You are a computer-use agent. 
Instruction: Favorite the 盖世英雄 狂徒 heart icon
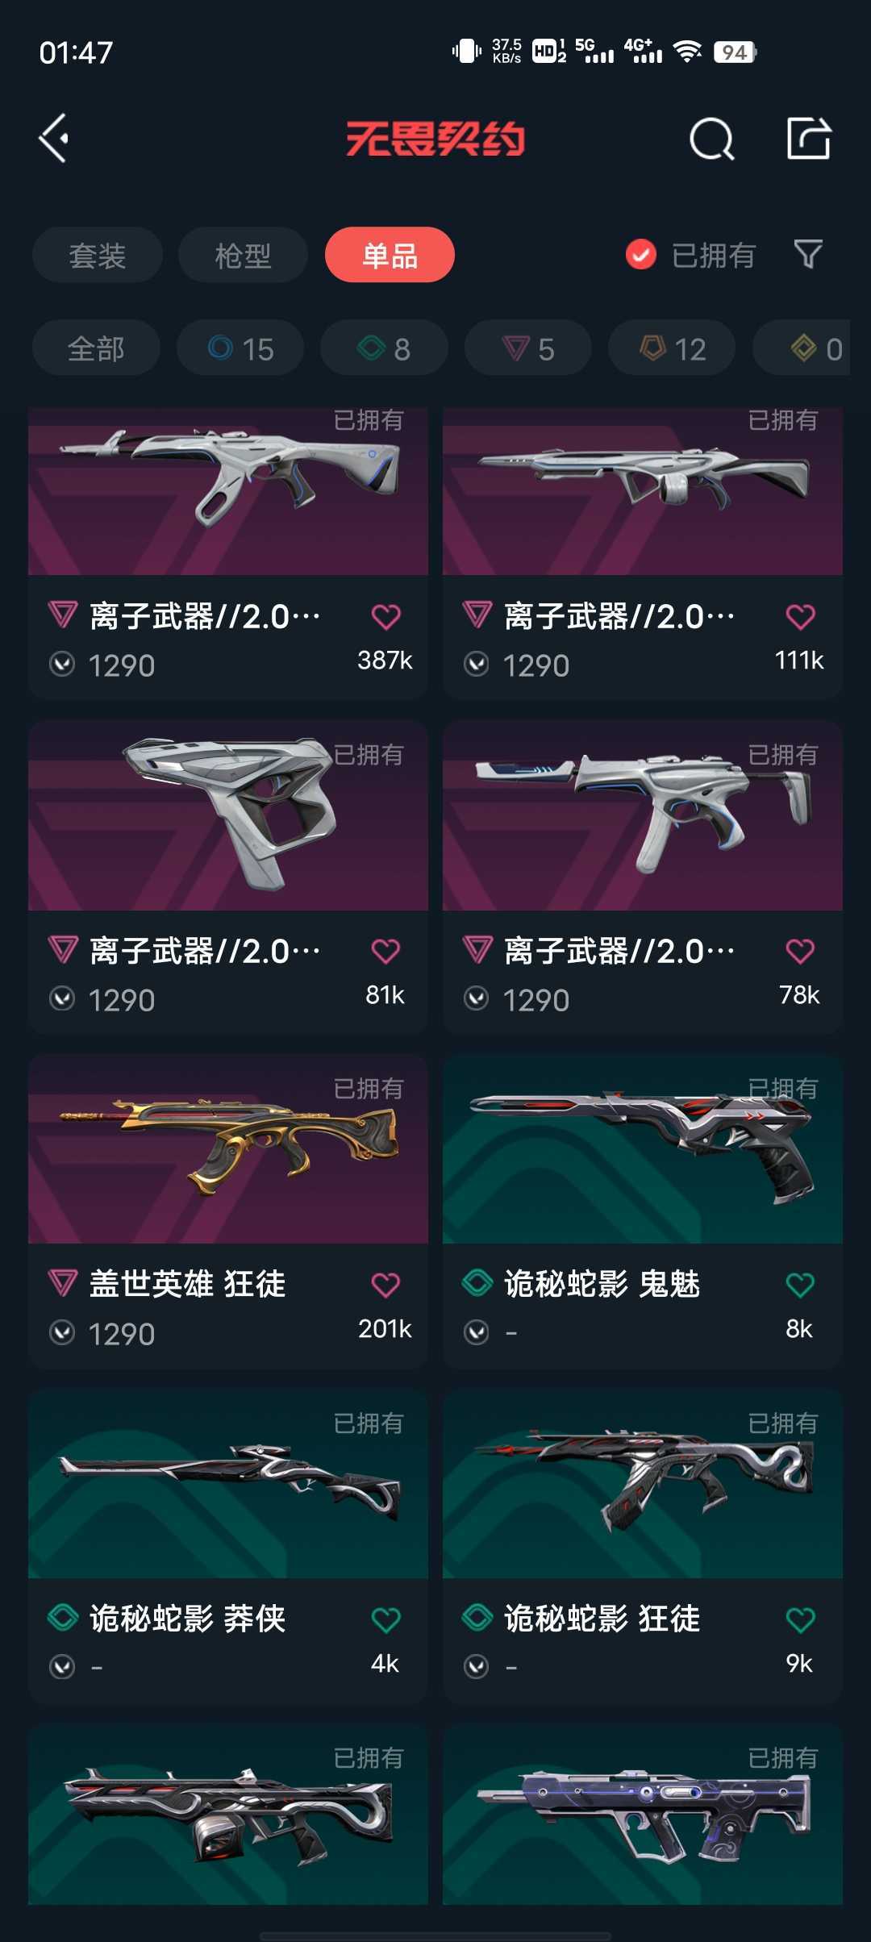[385, 1285]
